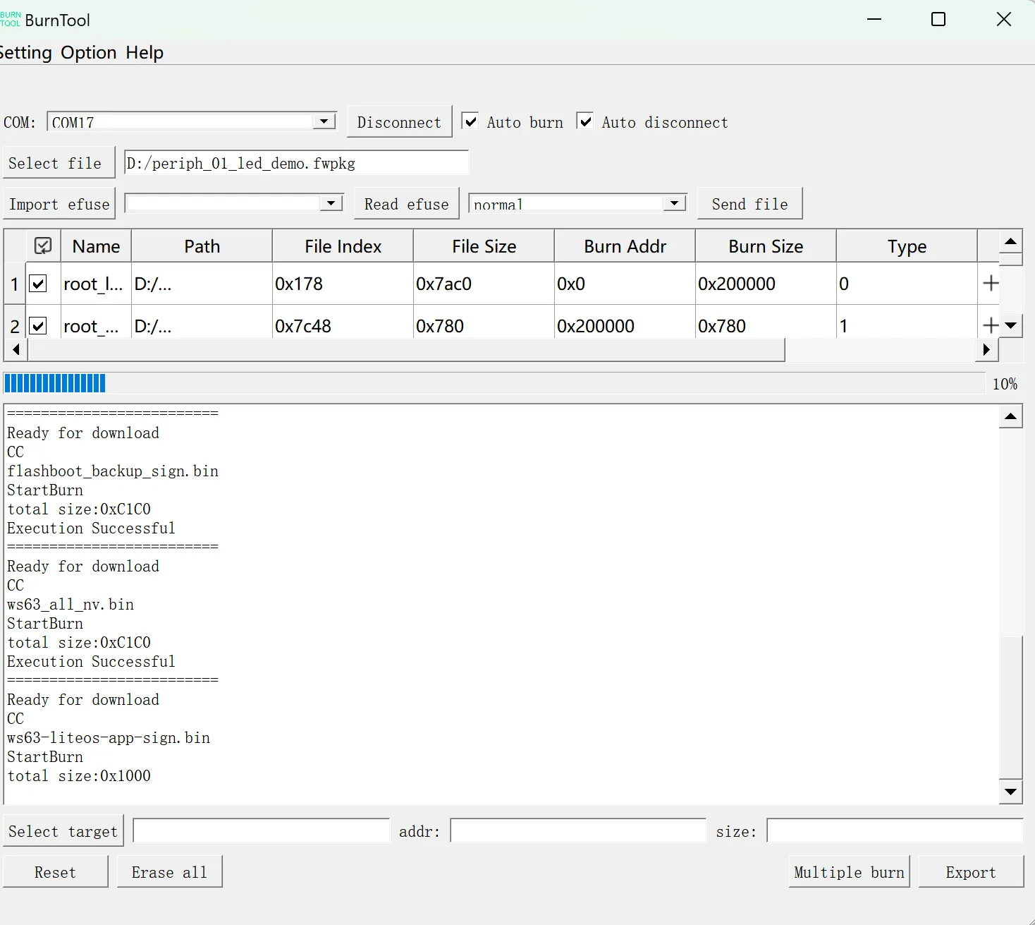Image resolution: width=1035 pixels, height=925 pixels.
Task: Click the firmware file path field
Action: pos(296,163)
